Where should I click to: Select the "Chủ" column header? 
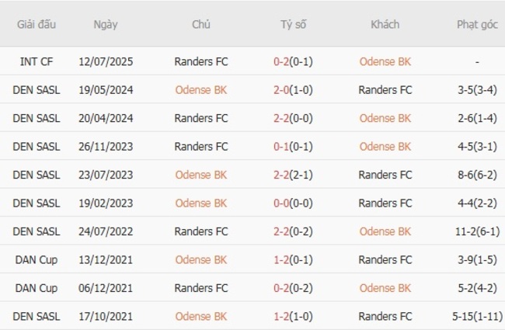pyautogui.click(x=201, y=24)
